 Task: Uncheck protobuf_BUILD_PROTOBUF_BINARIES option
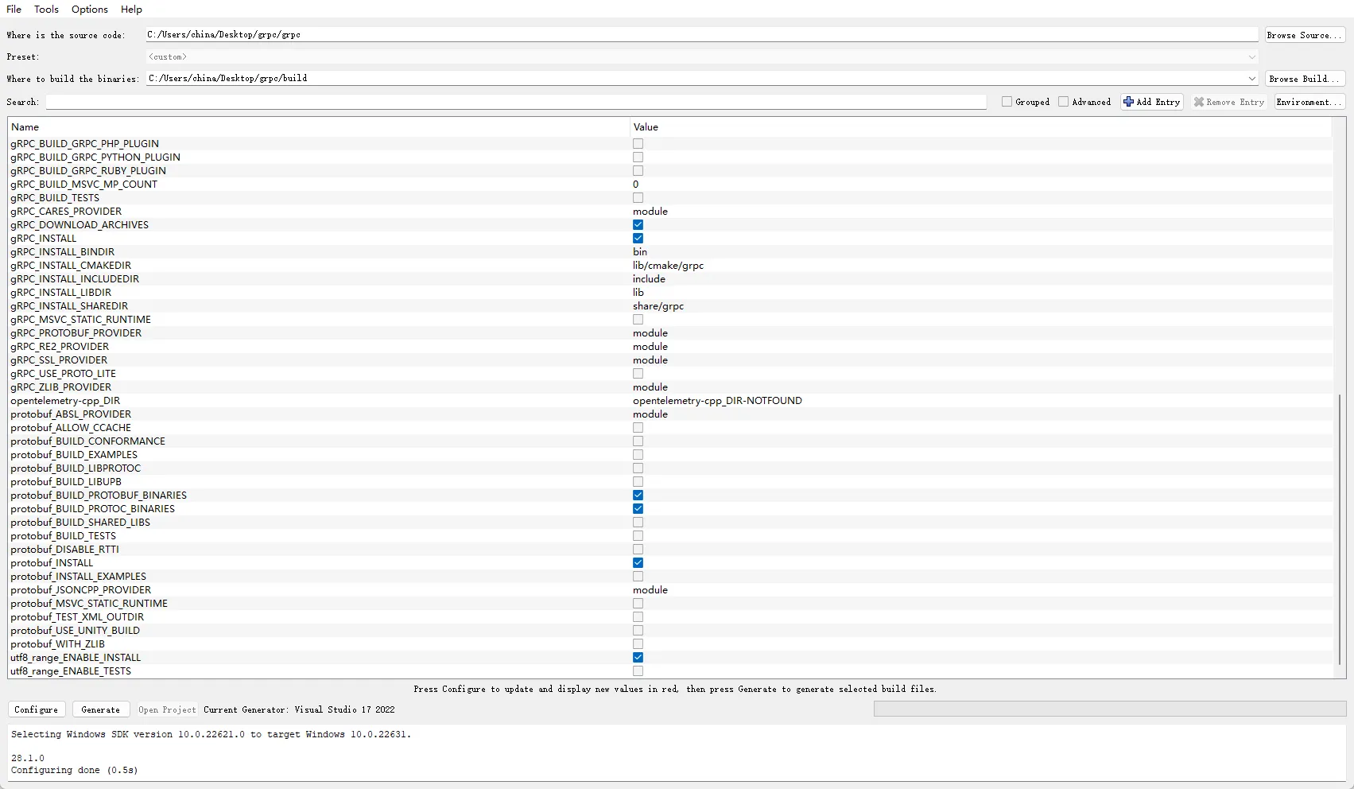638,496
